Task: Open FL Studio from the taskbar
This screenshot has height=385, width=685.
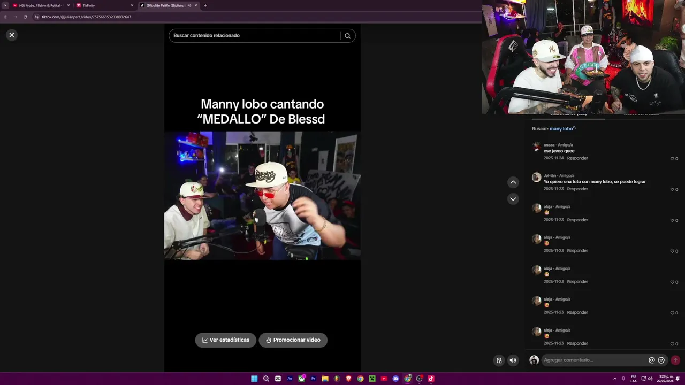Action: [337, 379]
